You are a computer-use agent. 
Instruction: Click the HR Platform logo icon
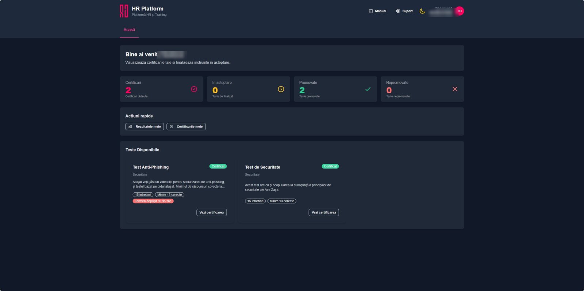pyautogui.click(x=124, y=11)
